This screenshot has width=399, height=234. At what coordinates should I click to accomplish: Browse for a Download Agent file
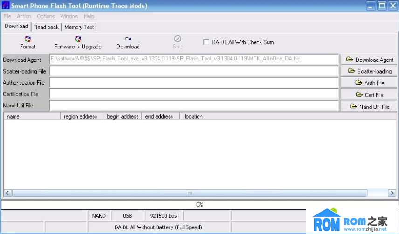(369, 60)
